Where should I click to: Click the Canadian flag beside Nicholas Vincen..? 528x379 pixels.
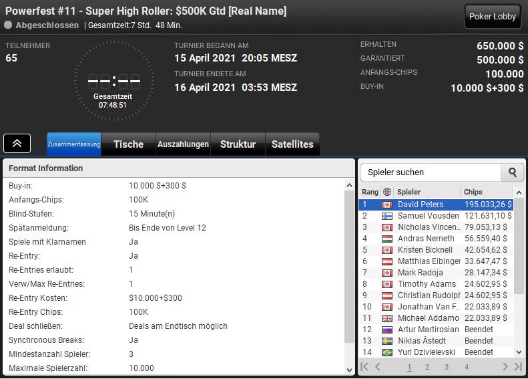387,228
